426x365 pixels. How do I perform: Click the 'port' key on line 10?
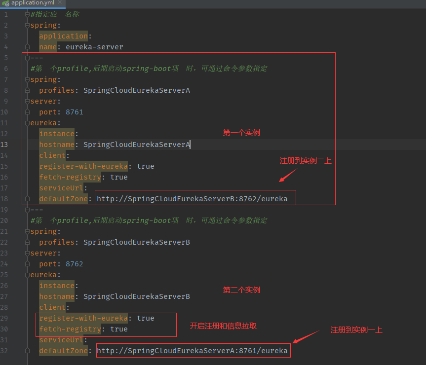coord(48,112)
